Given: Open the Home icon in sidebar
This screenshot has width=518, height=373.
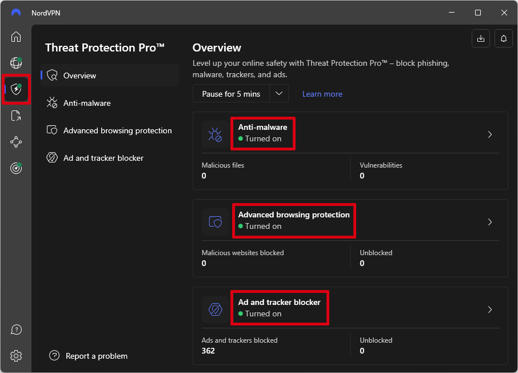Looking at the screenshot, I should [x=16, y=37].
